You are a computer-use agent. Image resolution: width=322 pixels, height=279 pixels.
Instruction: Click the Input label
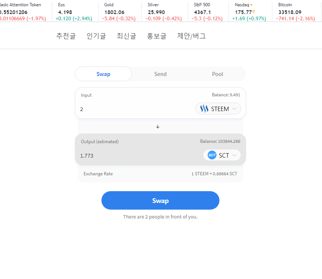[86, 95]
